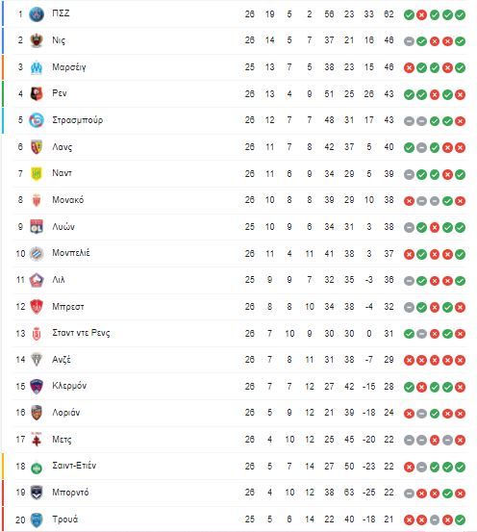Open the Μονπελιέ team name
This screenshot has height=532, width=477.
[71, 253]
